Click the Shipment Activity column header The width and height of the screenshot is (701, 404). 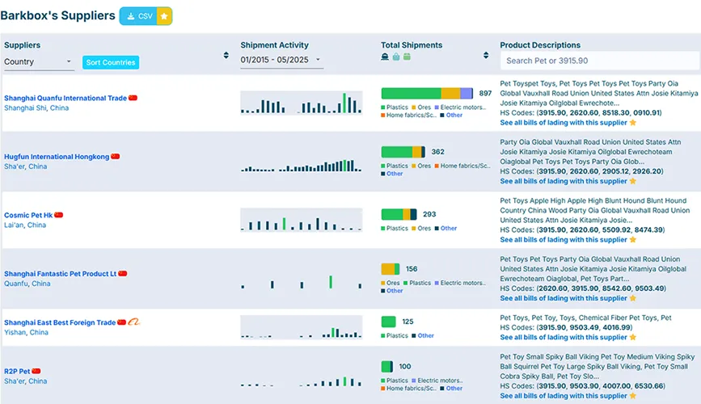275,45
